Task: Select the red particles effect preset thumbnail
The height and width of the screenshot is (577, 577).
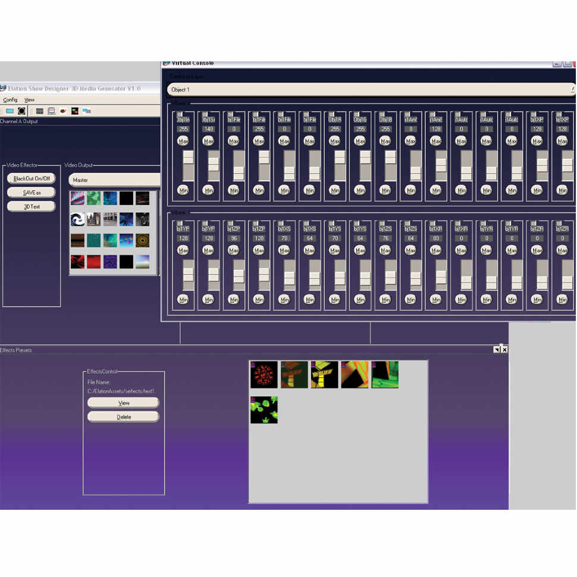Action: (x=264, y=374)
